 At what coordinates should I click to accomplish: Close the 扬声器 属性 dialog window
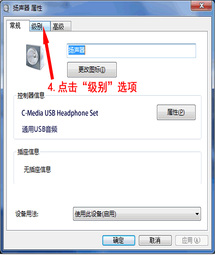click(201, 6)
